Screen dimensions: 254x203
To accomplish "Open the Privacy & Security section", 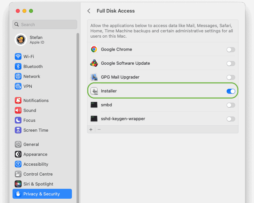I will coord(42,194).
